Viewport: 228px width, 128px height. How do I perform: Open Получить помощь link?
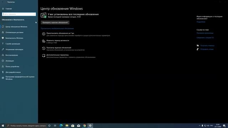[x=207, y=46]
